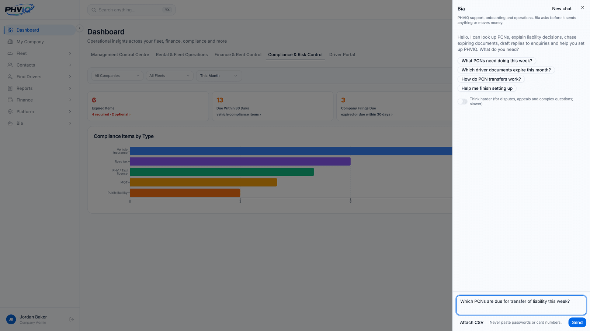590x331 pixels.
Task: Pick 'Help me finish setting up' suggestion
Action: point(487,88)
